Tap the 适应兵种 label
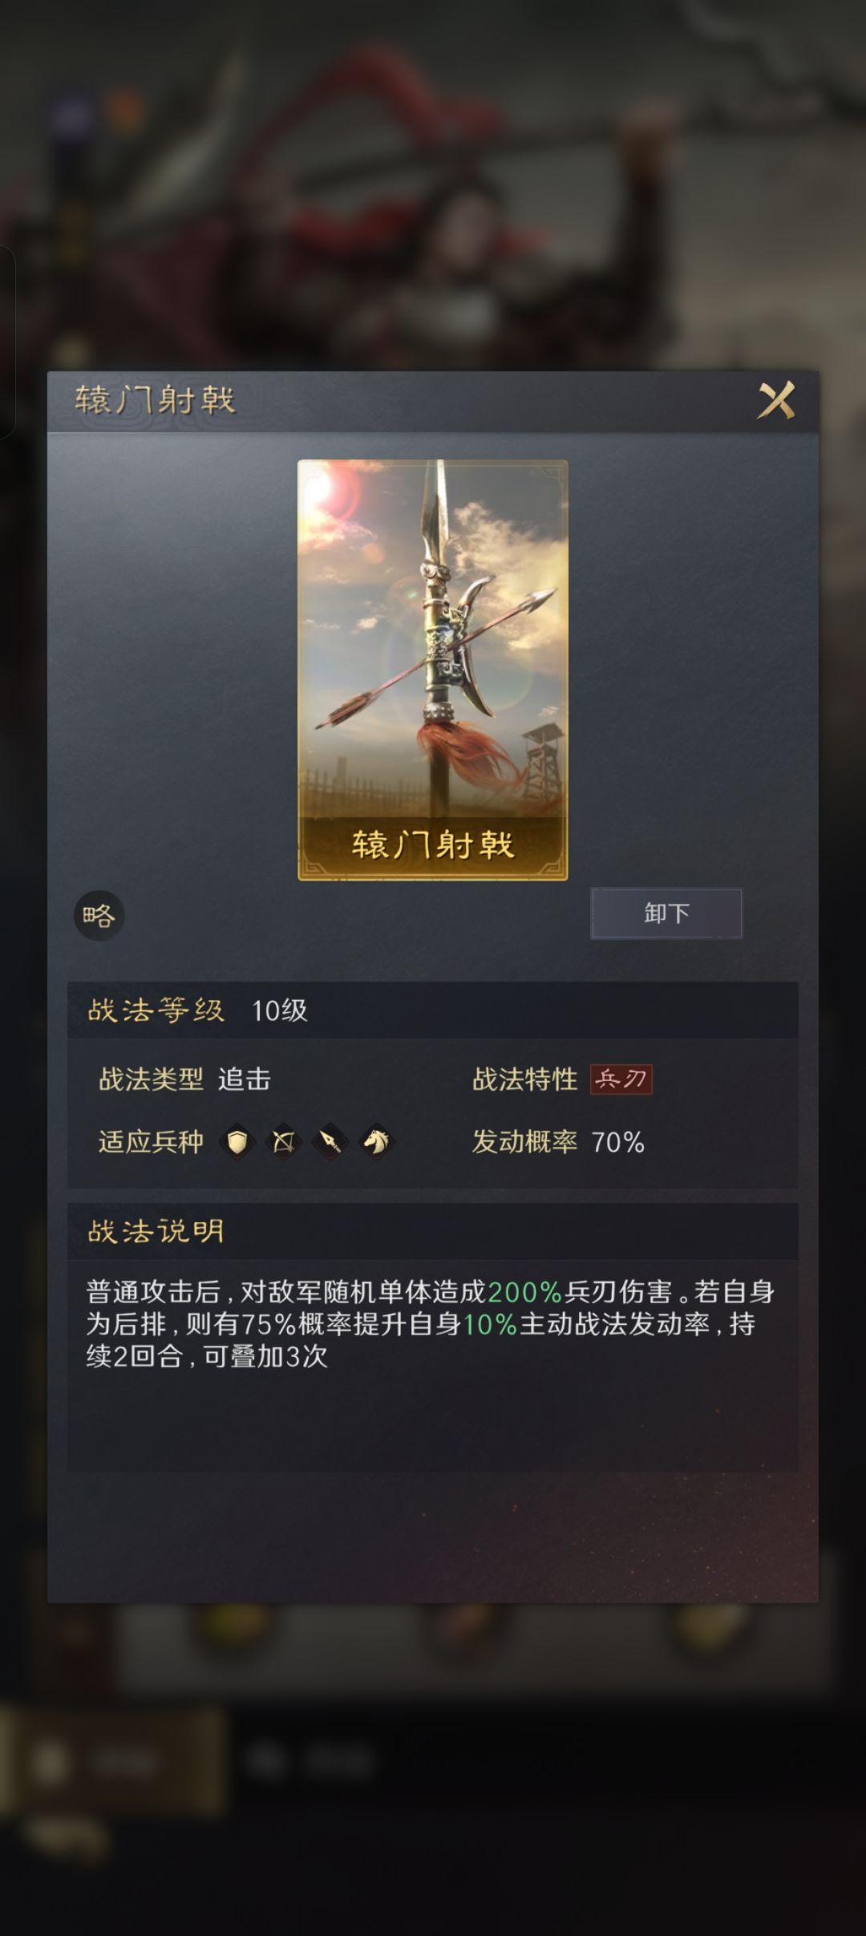 (152, 1142)
